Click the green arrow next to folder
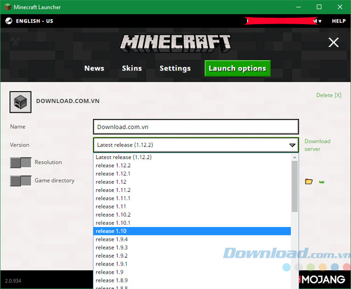The width and height of the screenshot is (351, 289). point(322,182)
